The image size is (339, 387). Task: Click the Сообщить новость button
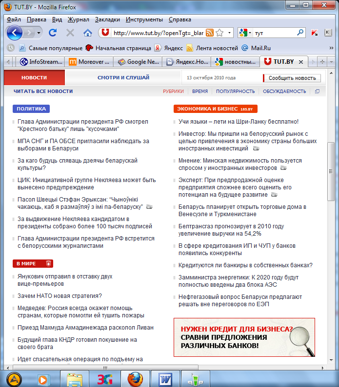tap(292, 78)
